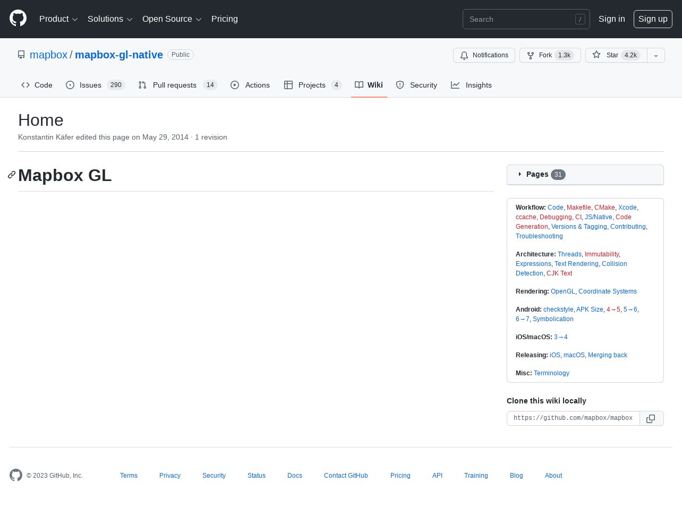Click the Notifications button
The height and width of the screenshot is (508, 682).
[484, 55]
